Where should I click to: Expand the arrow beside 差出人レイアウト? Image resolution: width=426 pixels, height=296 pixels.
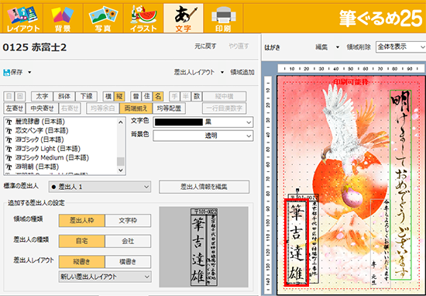point(222,72)
